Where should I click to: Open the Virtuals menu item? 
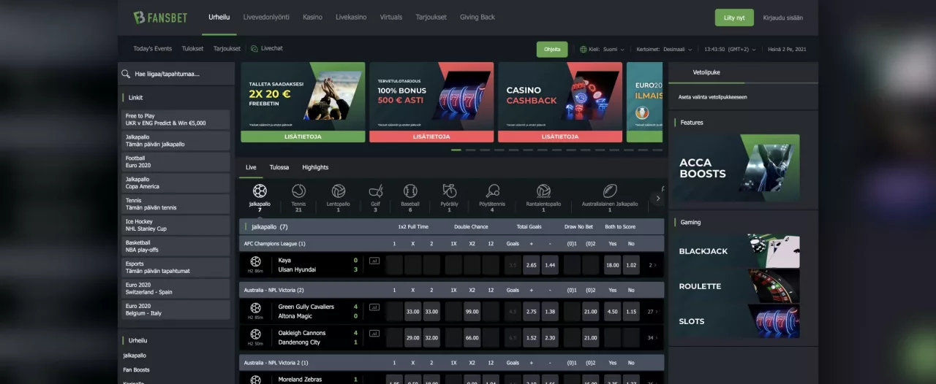pyautogui.click(x=391, y=18)
